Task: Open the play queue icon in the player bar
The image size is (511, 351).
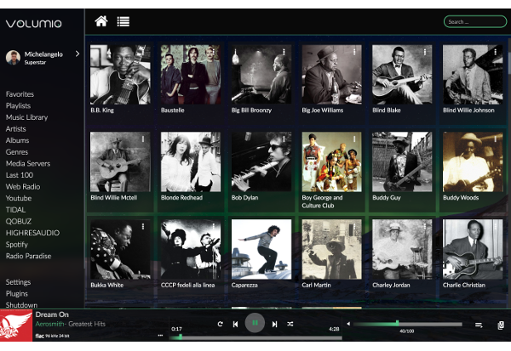Action: point(479,325)
